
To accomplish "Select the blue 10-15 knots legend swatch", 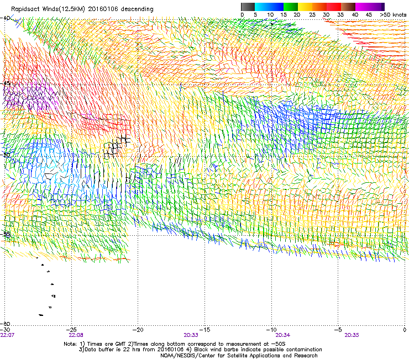I will pyautogui.click(x=276, y=7).
